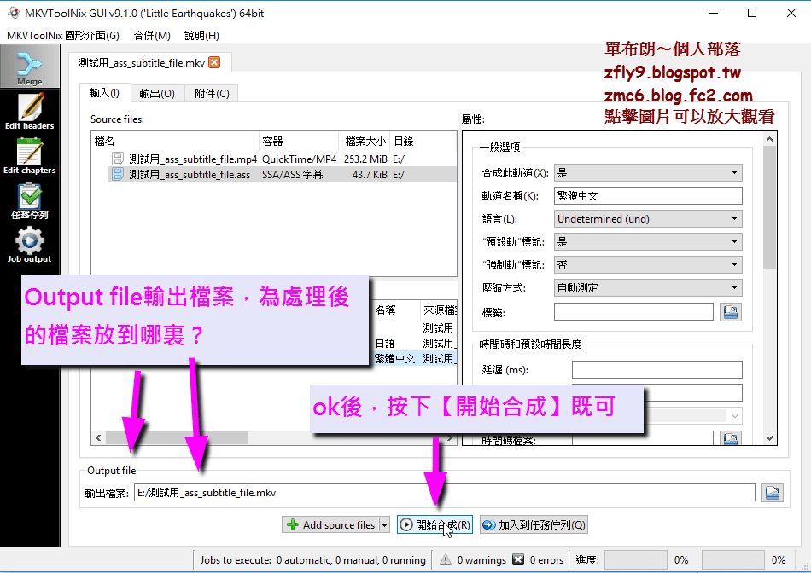
Task: Open the job queue (任務佇列) icon
Action: (30, 200)
